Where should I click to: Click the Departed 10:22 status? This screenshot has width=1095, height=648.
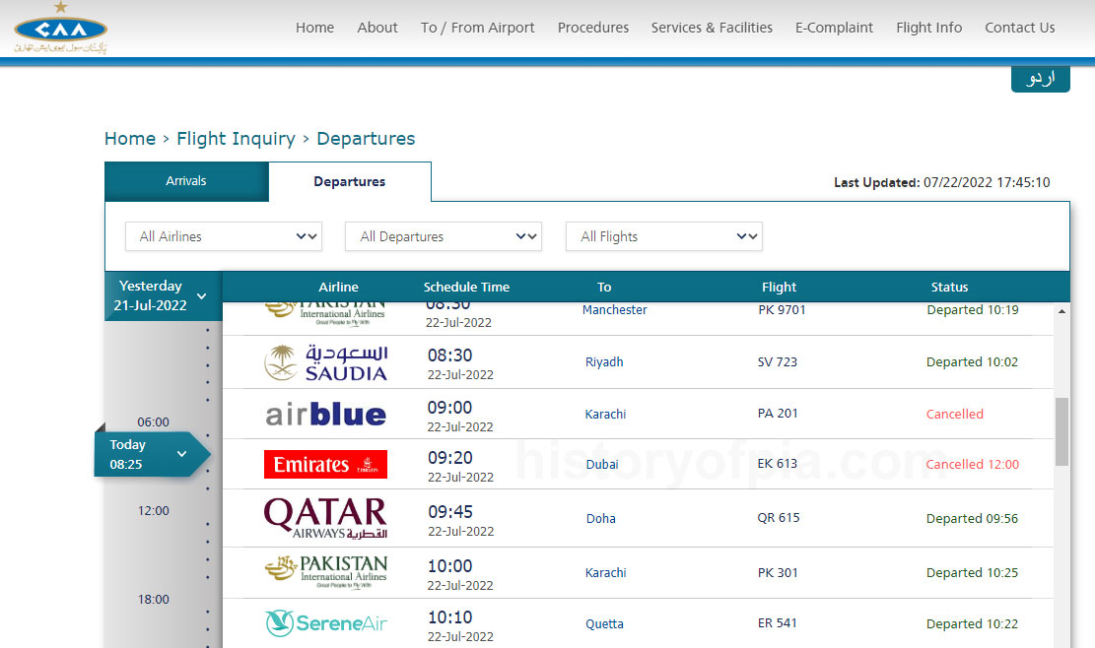(972, 624)
